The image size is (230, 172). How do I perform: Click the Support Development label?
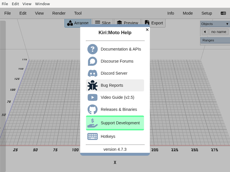point(120,123)
